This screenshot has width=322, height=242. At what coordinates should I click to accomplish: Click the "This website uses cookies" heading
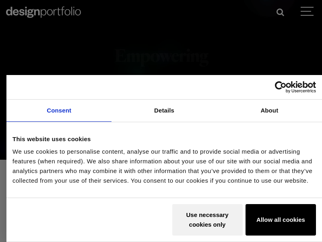pos(52,139)
